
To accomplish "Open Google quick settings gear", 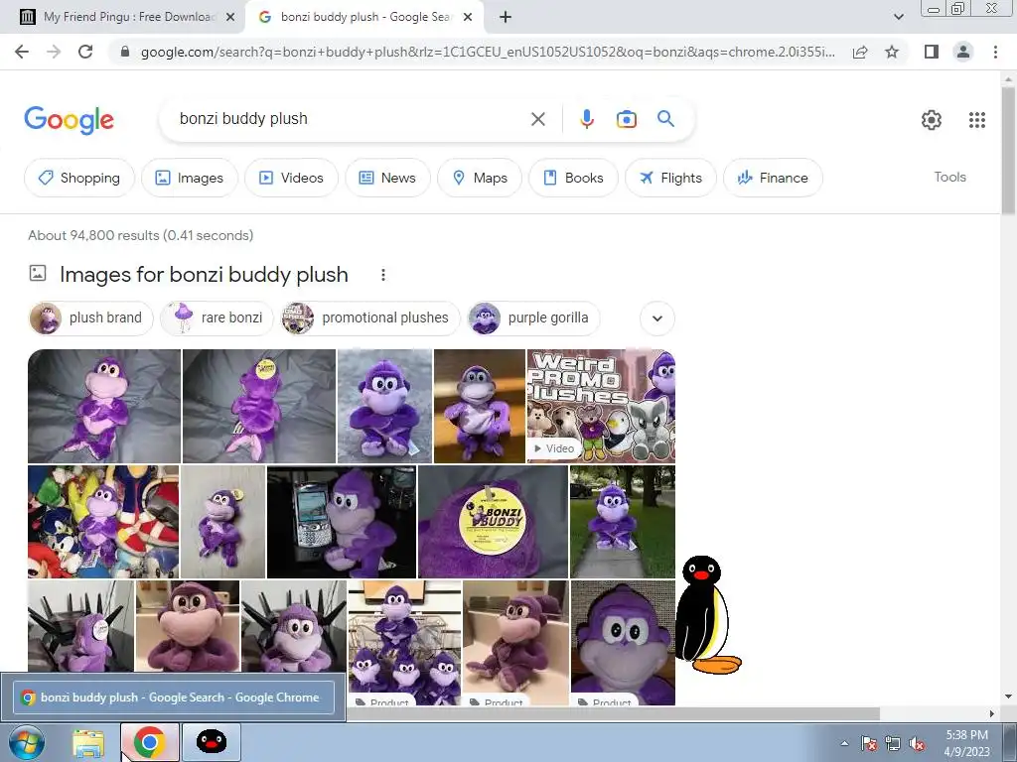I will (932, 120).
